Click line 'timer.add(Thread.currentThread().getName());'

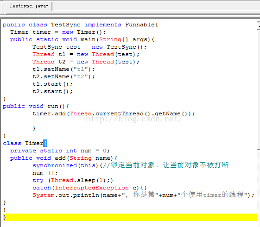(114, 114)
